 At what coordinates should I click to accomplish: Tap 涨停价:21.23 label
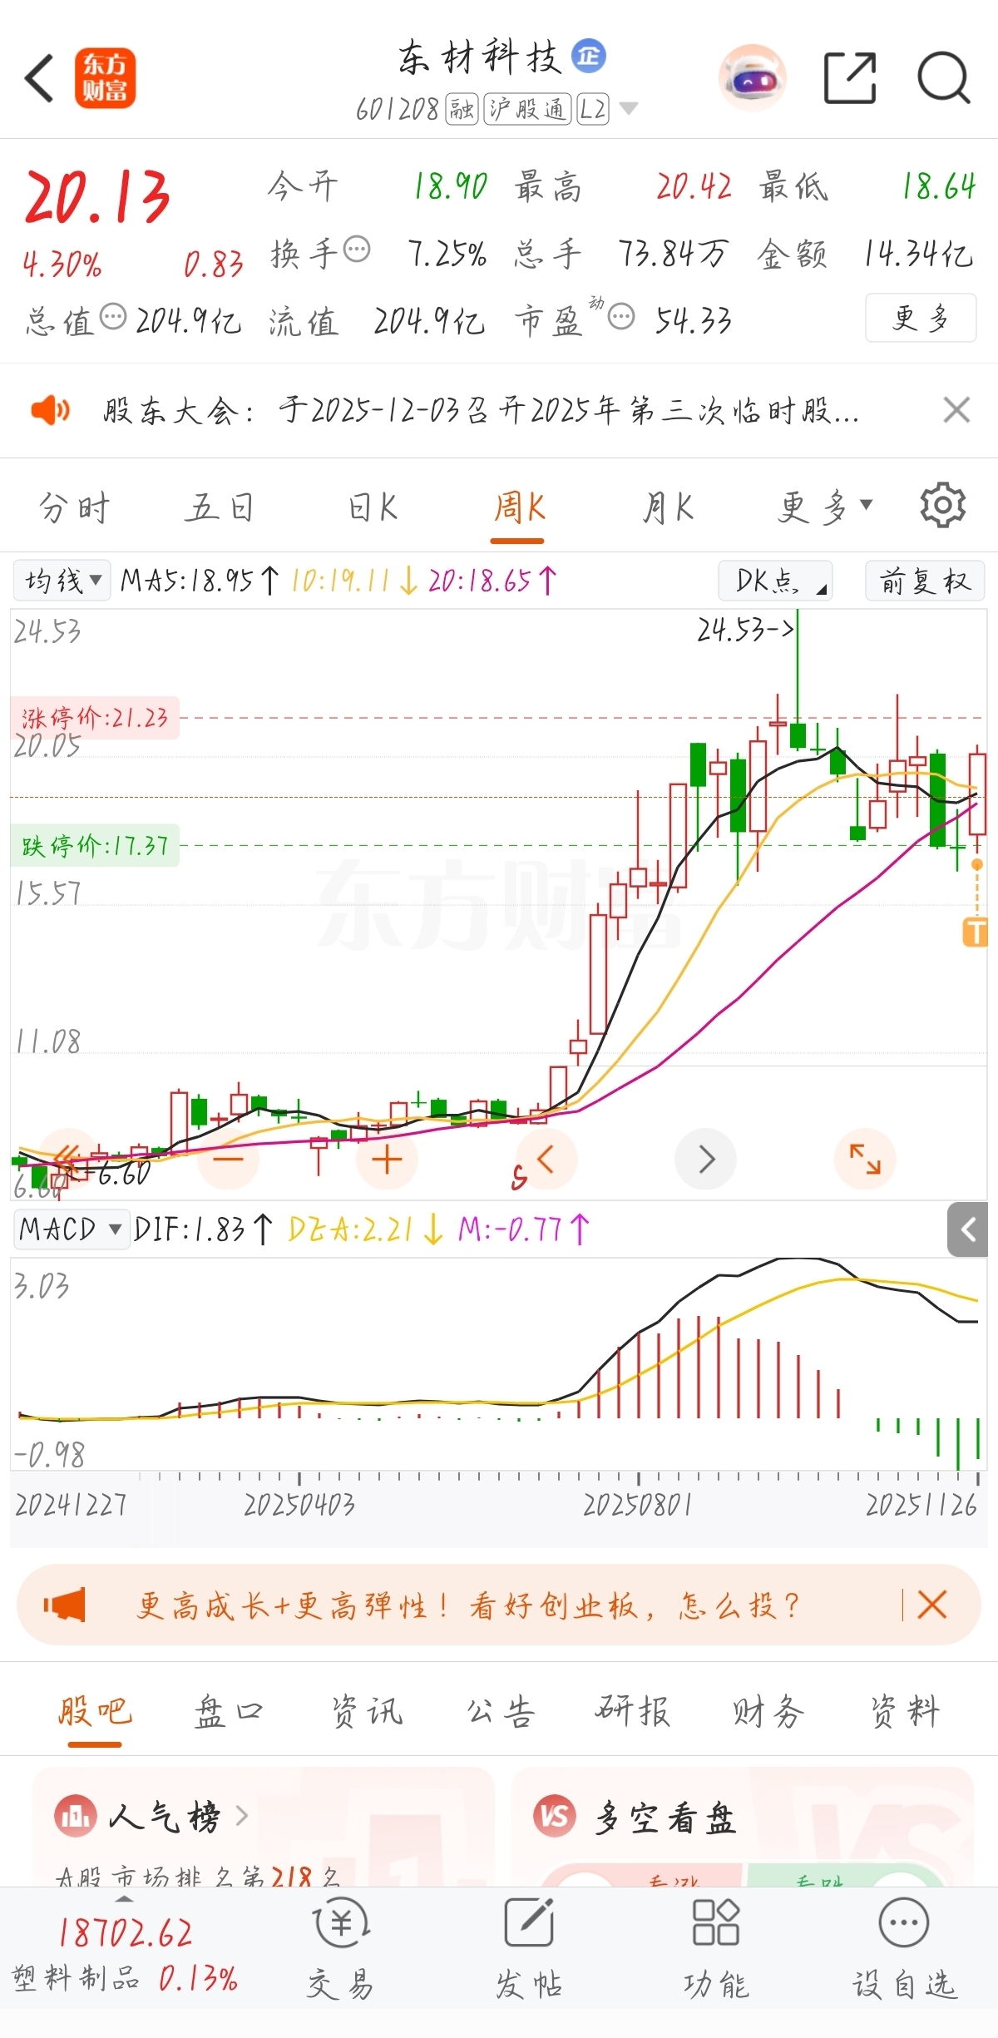coord(95,717)
